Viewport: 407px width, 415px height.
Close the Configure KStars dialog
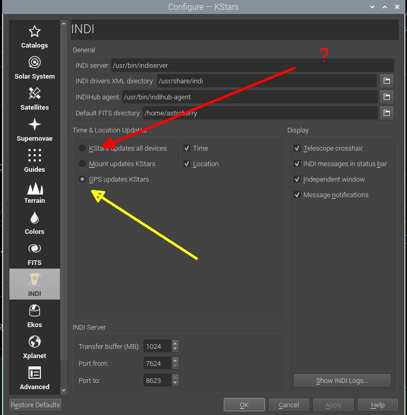tap(397, 7)
